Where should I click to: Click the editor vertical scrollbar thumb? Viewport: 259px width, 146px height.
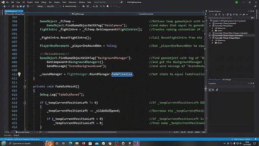coord(206,89)
